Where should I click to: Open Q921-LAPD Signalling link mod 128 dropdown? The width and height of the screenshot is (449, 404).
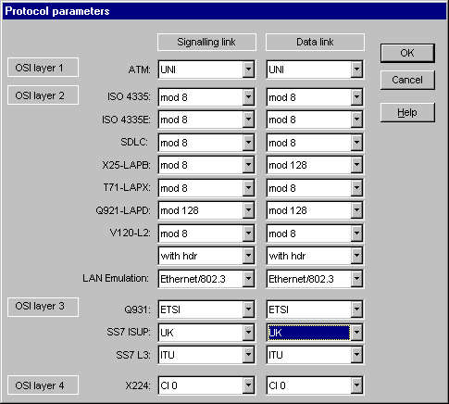pyautogui.click(x=248, y=210)
